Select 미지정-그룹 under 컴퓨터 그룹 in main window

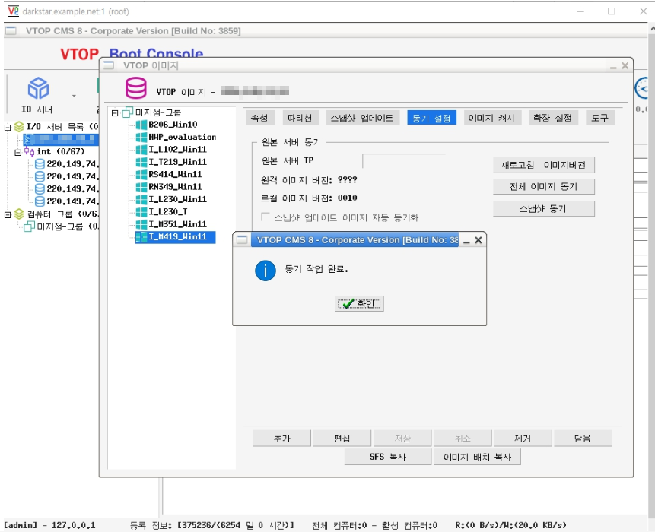pyautogui.click(x=60, y=226)
